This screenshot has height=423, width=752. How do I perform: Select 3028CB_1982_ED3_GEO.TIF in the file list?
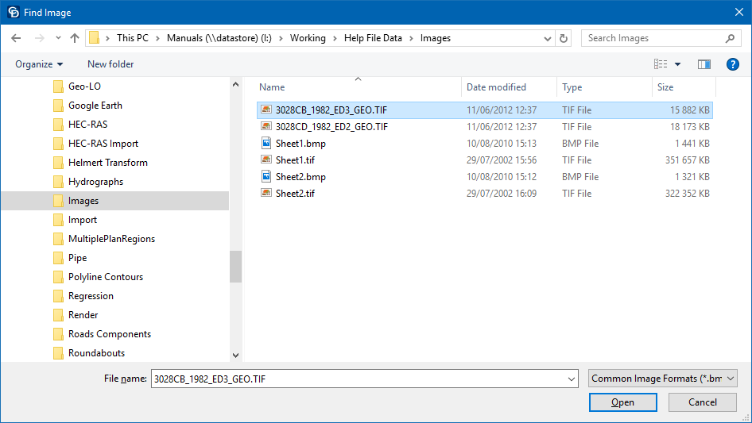(485, 110)
